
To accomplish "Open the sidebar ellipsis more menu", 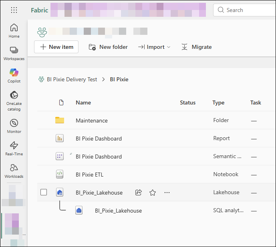I will point(24,235).
